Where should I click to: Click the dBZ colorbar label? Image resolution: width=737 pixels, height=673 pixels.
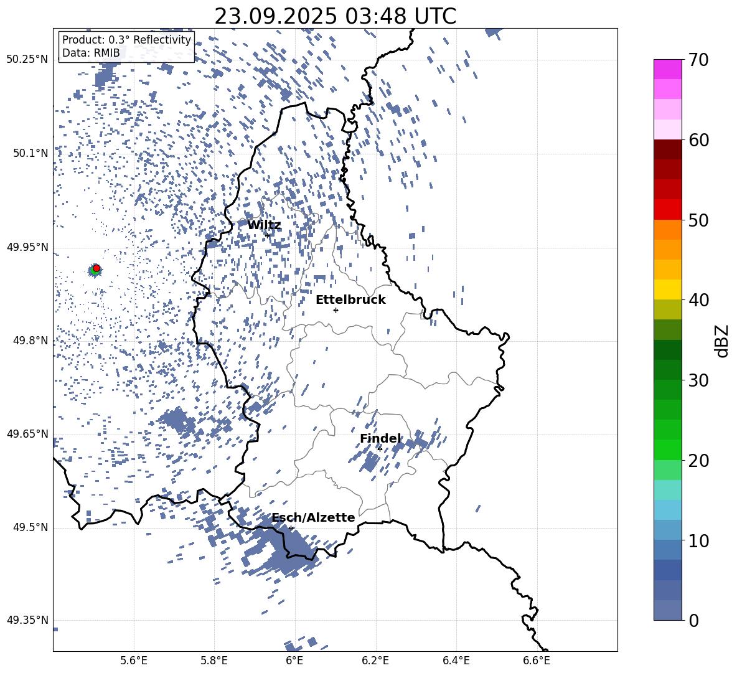click(x=723, y=341)
